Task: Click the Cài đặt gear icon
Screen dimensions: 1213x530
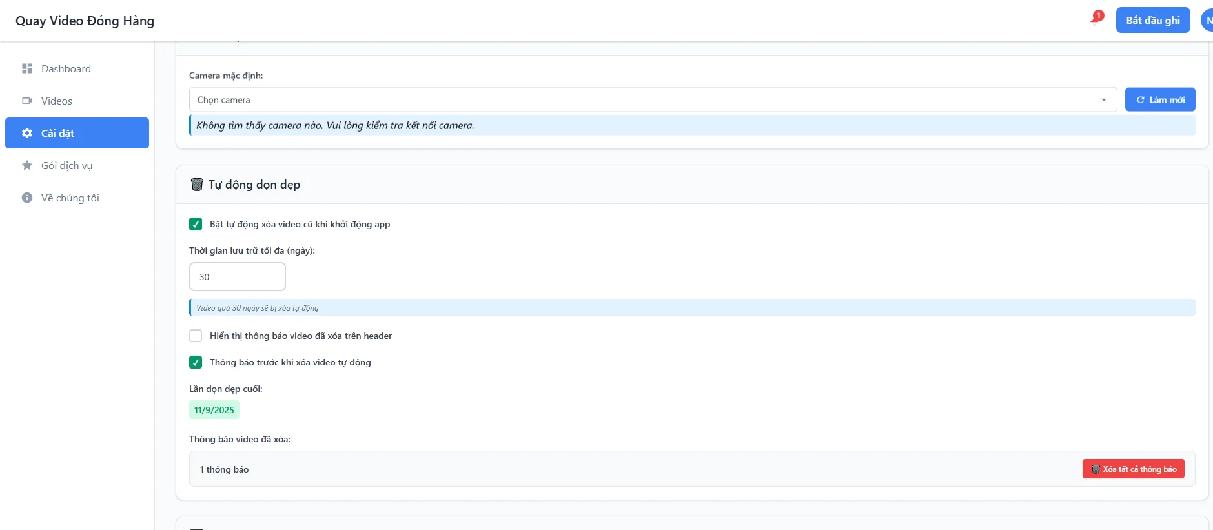Action: (27, 133)
